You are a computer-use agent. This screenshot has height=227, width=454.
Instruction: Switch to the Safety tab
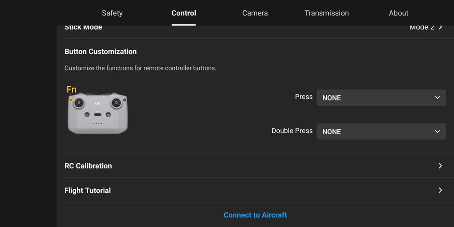tap(112, 13)
